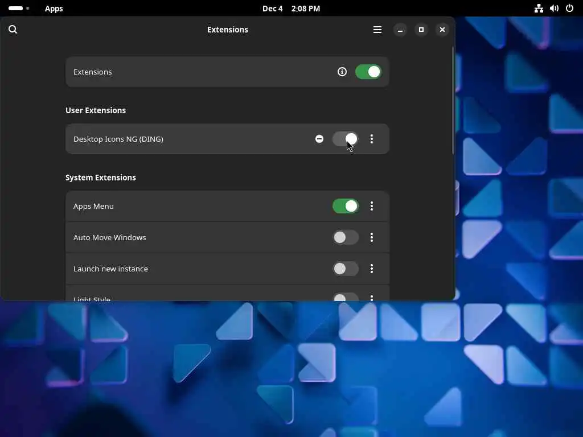The image size is (583, 437).
Task: Click the Apps Menu row label
Action: [x=93, y=206]
